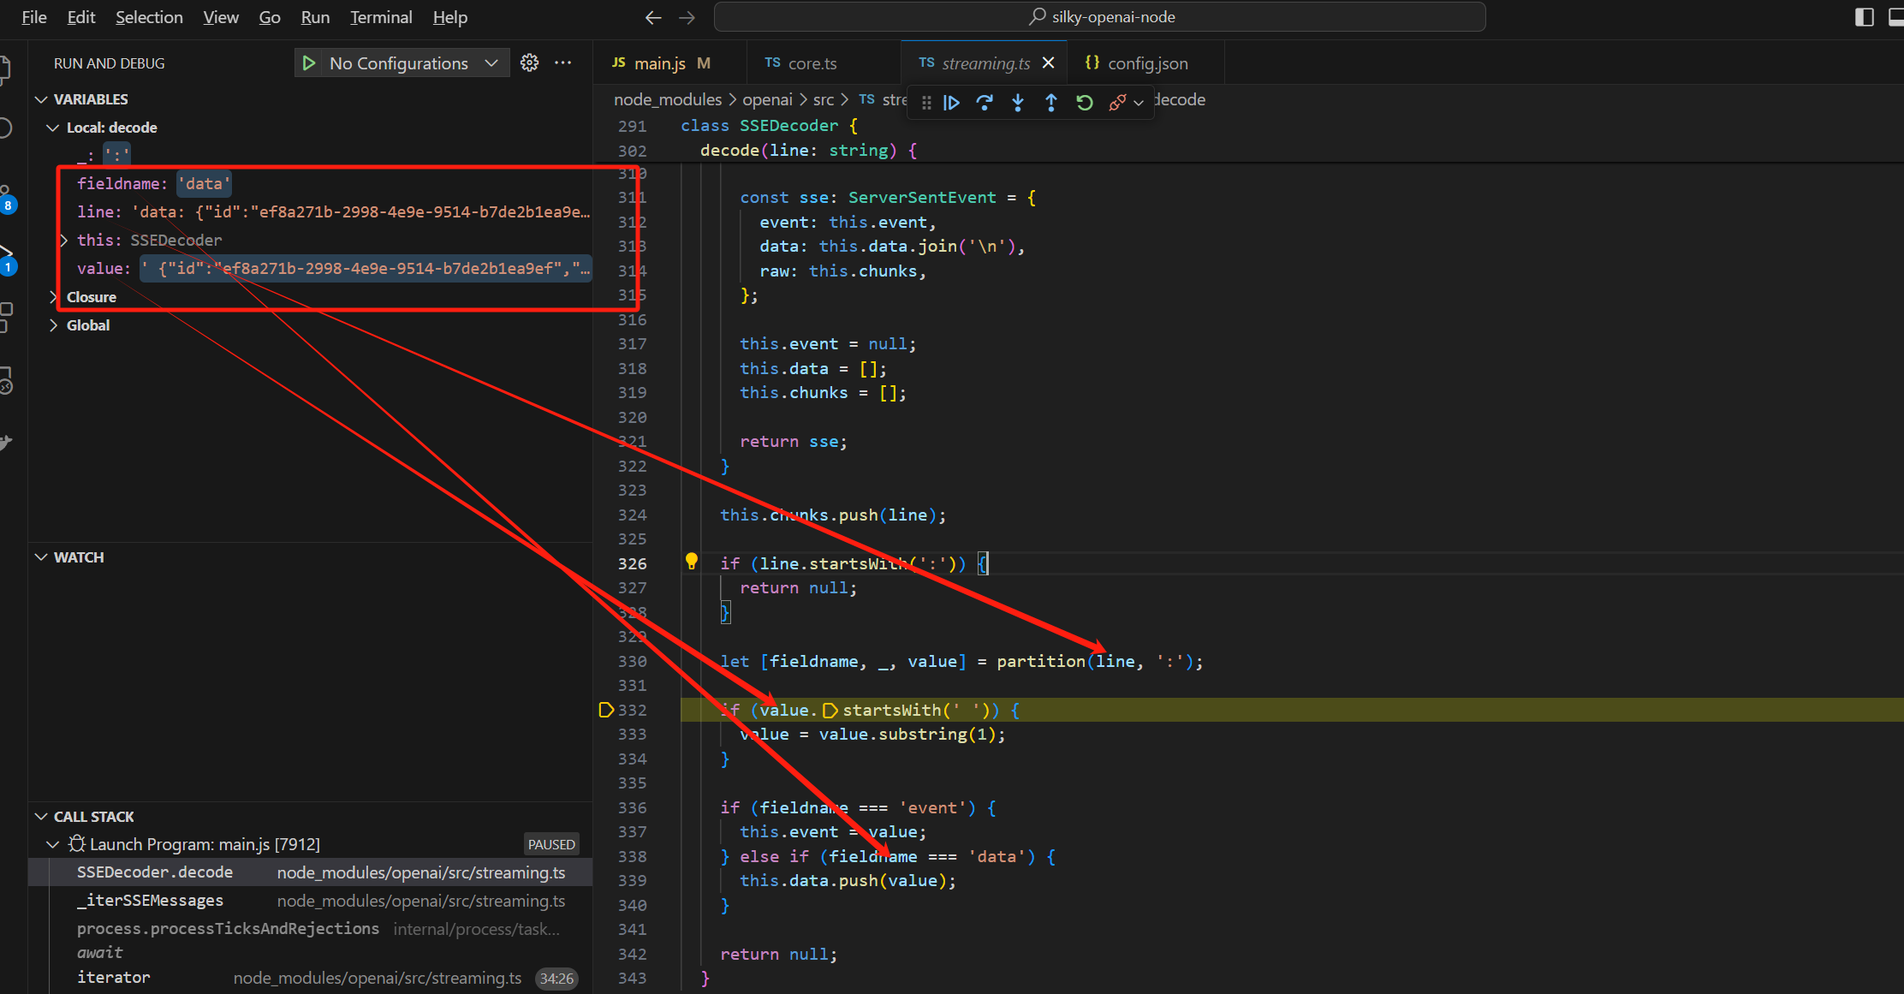This screenshot has width=1904, height=994.
Task: Collapse the VARIABLES section
Action: pyautogui.click(x=41, y=99)
